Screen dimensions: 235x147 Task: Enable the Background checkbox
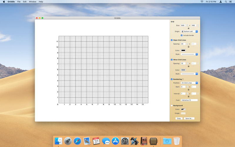tap(172, 106)
